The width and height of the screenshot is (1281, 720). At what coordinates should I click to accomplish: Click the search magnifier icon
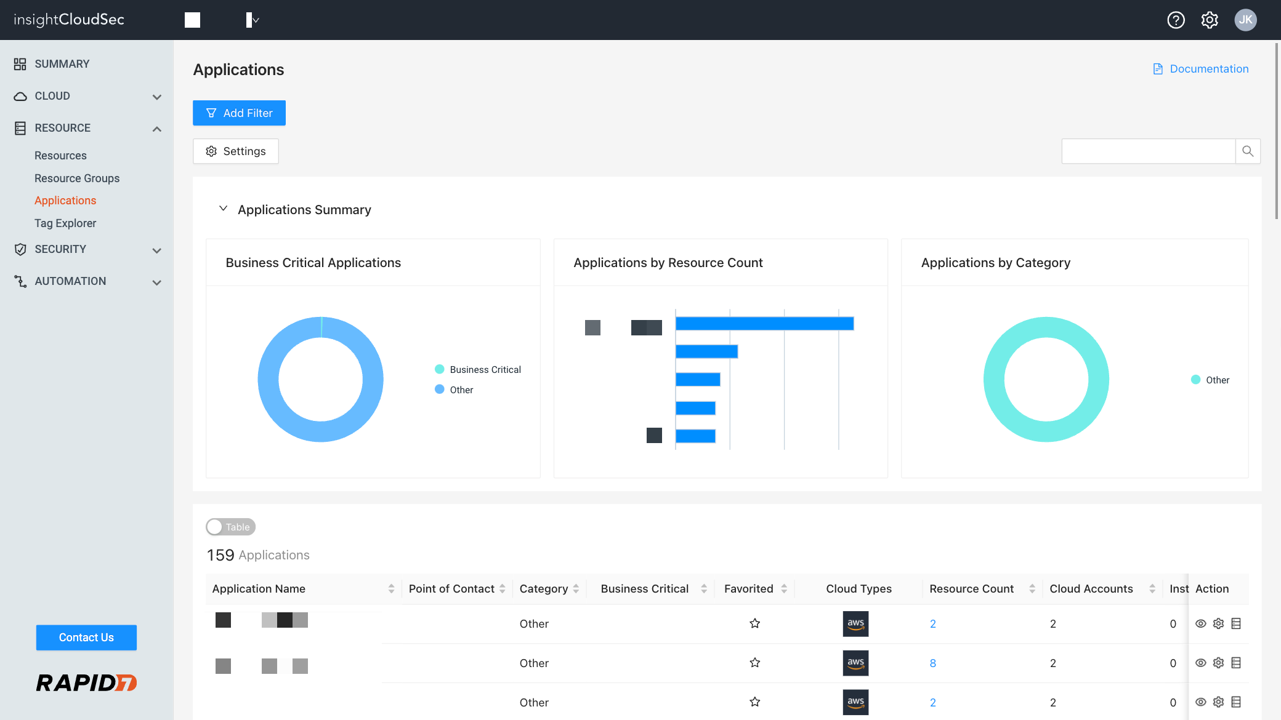[1248, 151]
